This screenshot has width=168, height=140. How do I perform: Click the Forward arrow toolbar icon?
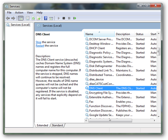click(13, 18)
